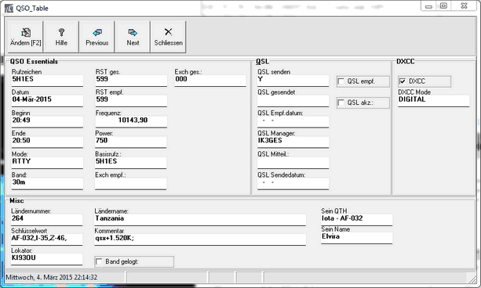Go to the Previous QSO record

[97, 32]
